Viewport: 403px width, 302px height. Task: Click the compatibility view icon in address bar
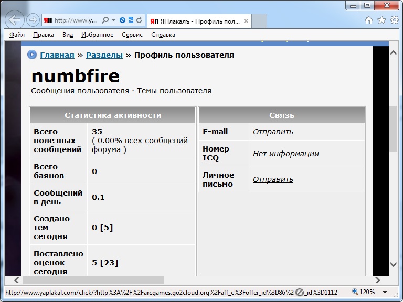coord(131,20)
